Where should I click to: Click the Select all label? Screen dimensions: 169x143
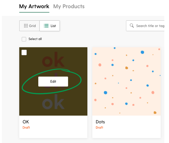(35, 39)
